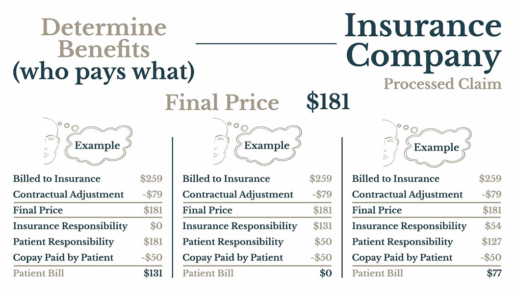Screen dimensions: 515x294
Task: Select the Example thought cloud in the first column
Action: (x=97, y=146)
